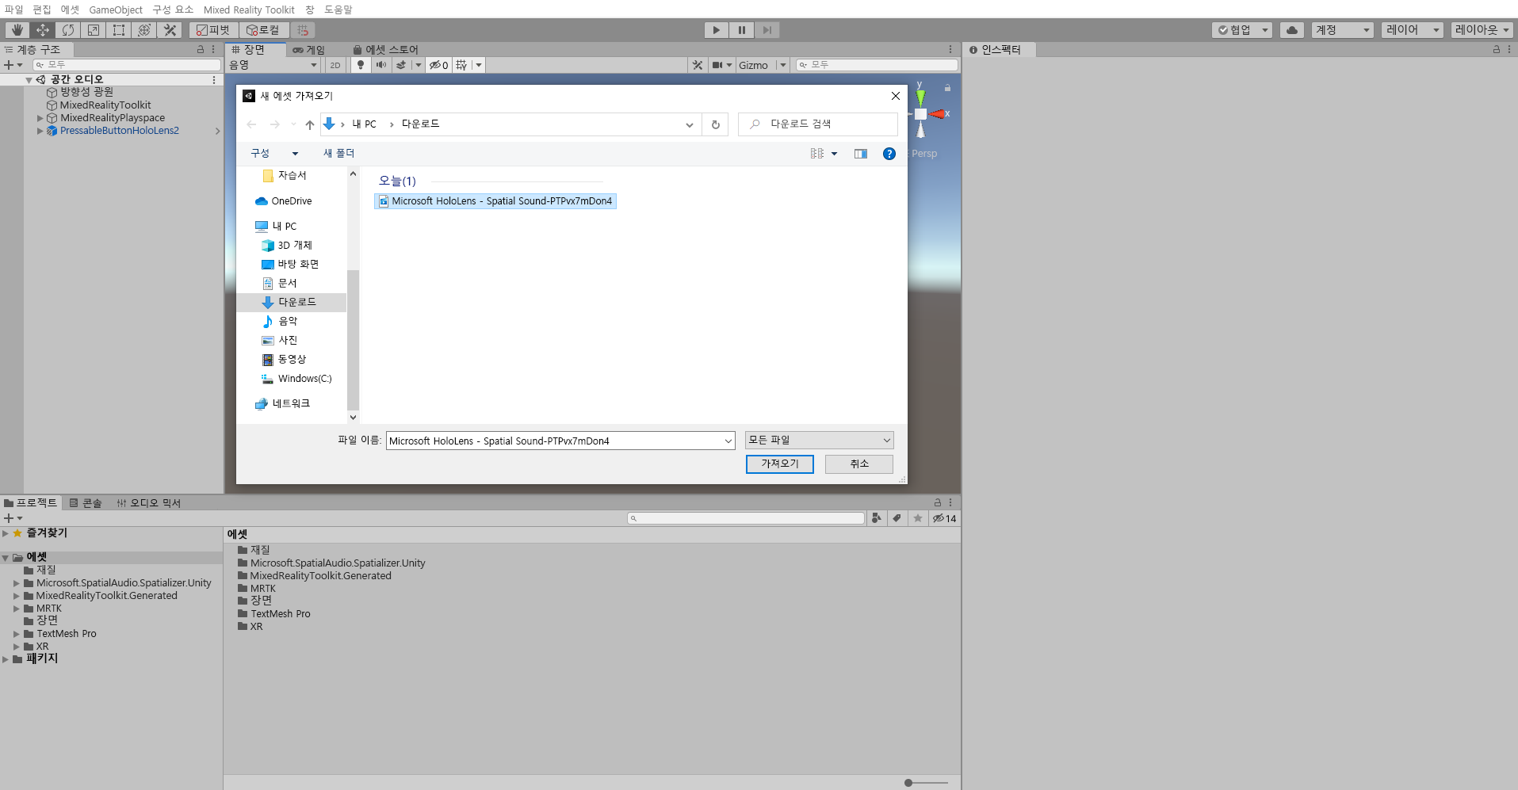Viewport: 1518px width, 790px height.
Task: Open the 도움말 help menu
Action: tap(338, 10)
